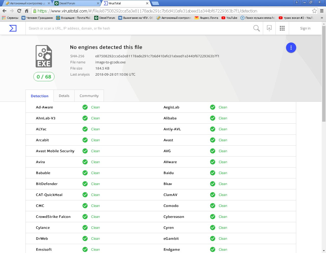The image size is (326, 253).
Task: Click the browser address bar URL
Action: 147,11
